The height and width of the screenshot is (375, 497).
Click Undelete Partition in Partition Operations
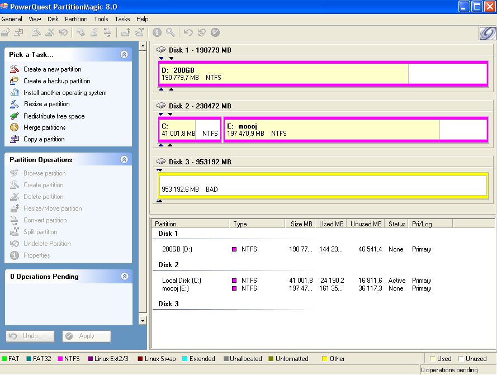pyautogui.click(x=47, y=244)
